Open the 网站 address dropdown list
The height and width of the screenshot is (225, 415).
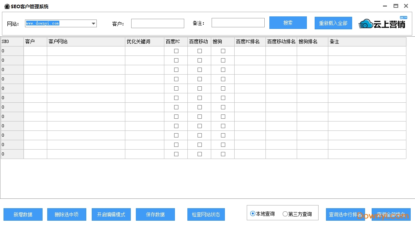pyautogui.click(x=94, y=23)
